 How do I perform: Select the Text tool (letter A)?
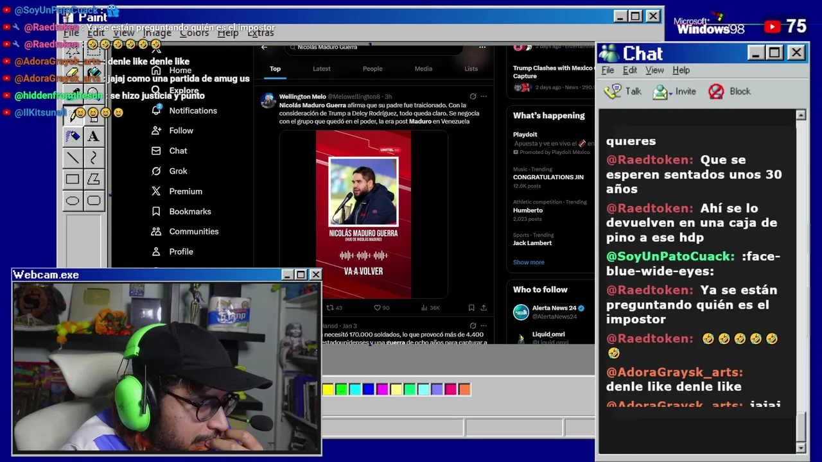(x=94, y=136)
